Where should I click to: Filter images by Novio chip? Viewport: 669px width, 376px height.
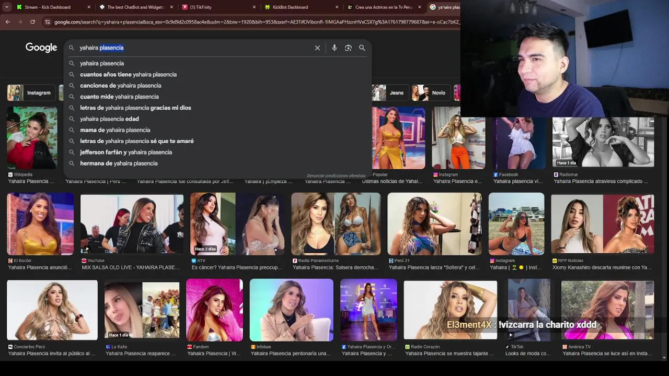point(431,93)
